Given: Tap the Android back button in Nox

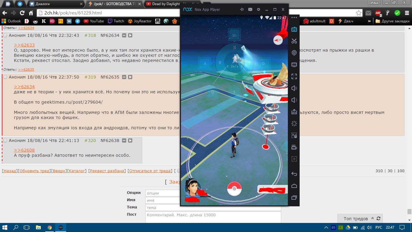Looking at the screenshot, I should (294, 174).
